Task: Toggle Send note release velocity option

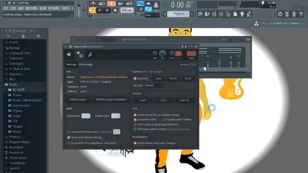Action: [85, 137]
